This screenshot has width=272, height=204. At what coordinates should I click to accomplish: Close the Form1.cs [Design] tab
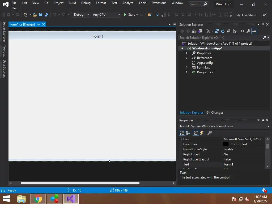(44, 24)
